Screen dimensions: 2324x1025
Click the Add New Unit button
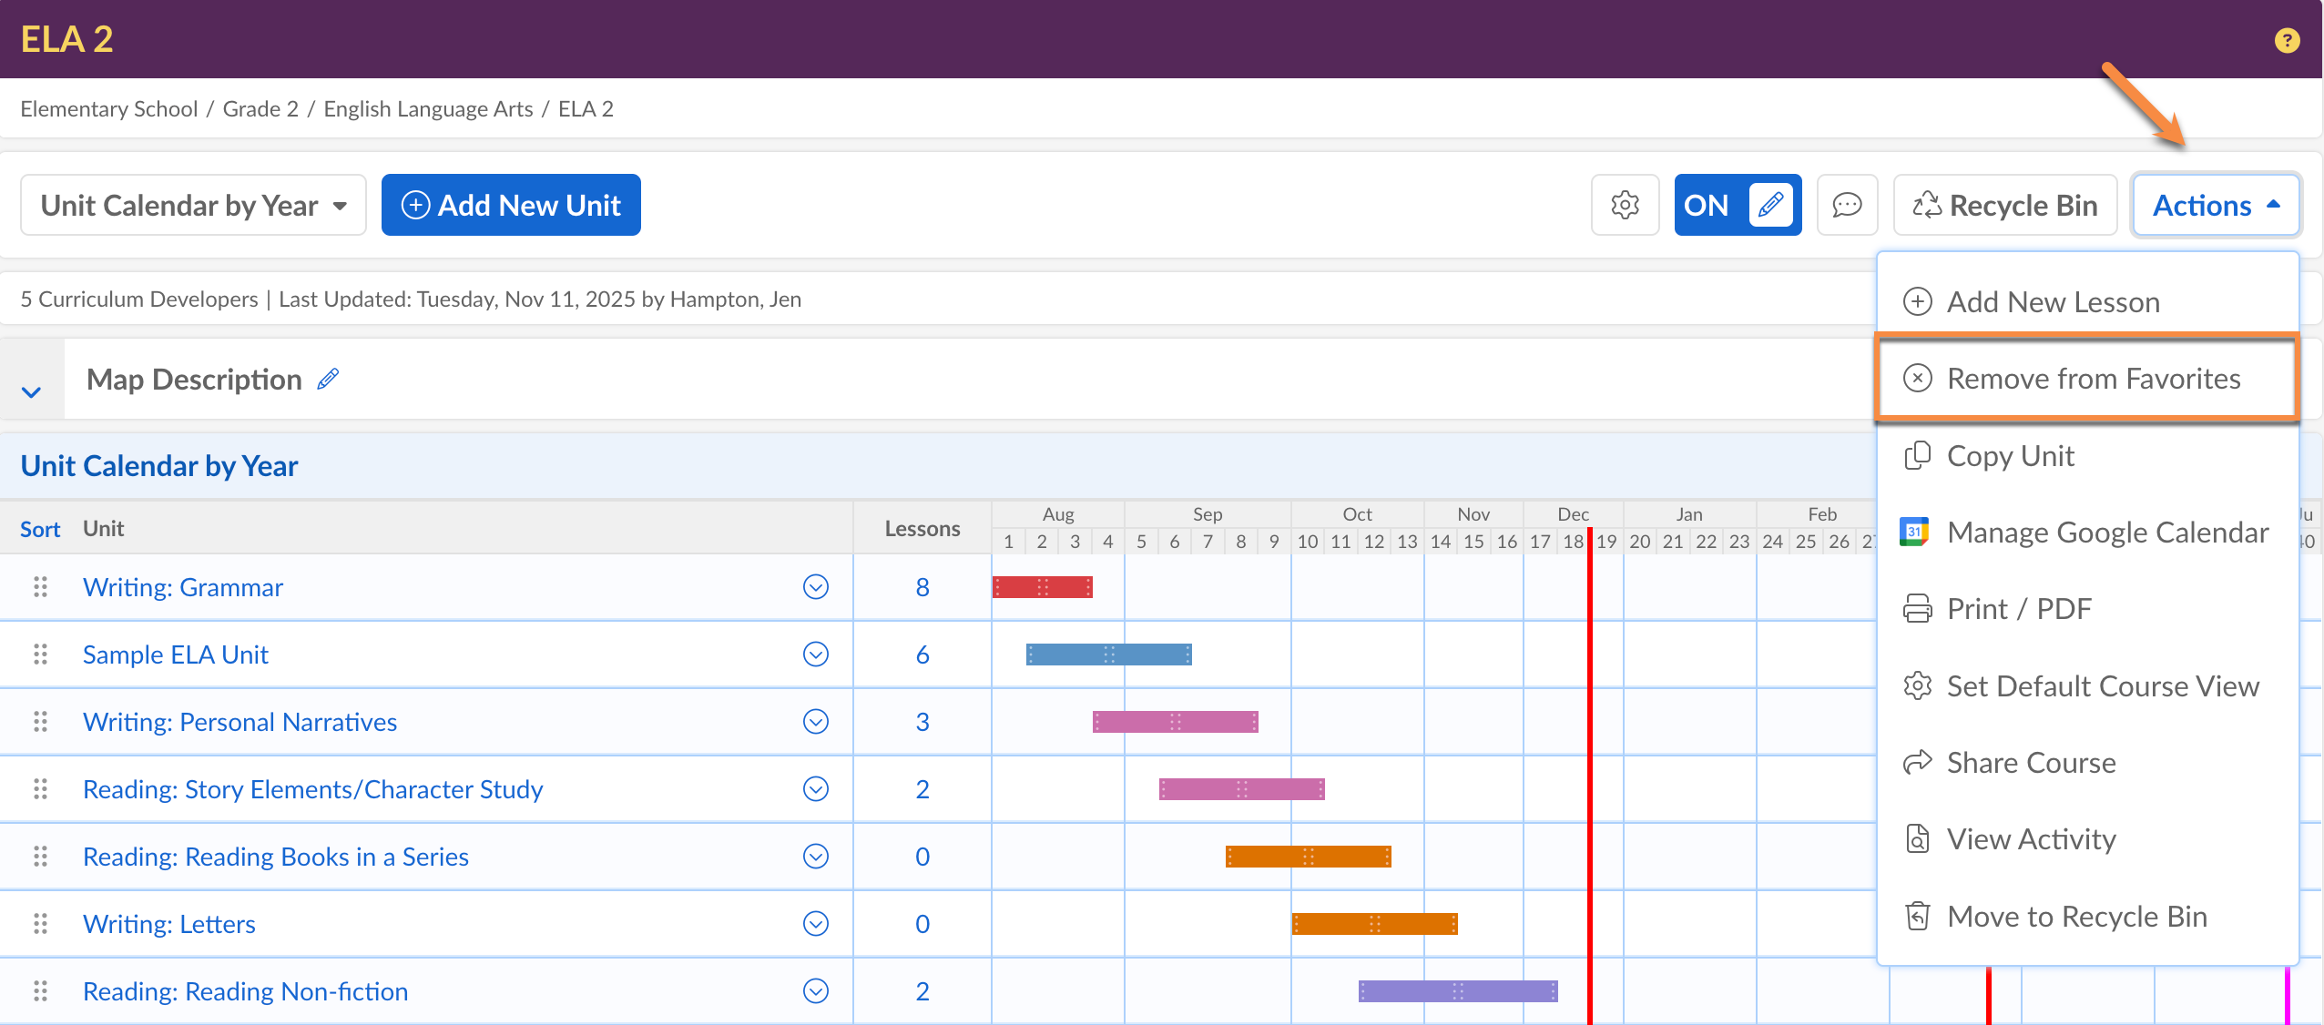[x=511, y=205]
